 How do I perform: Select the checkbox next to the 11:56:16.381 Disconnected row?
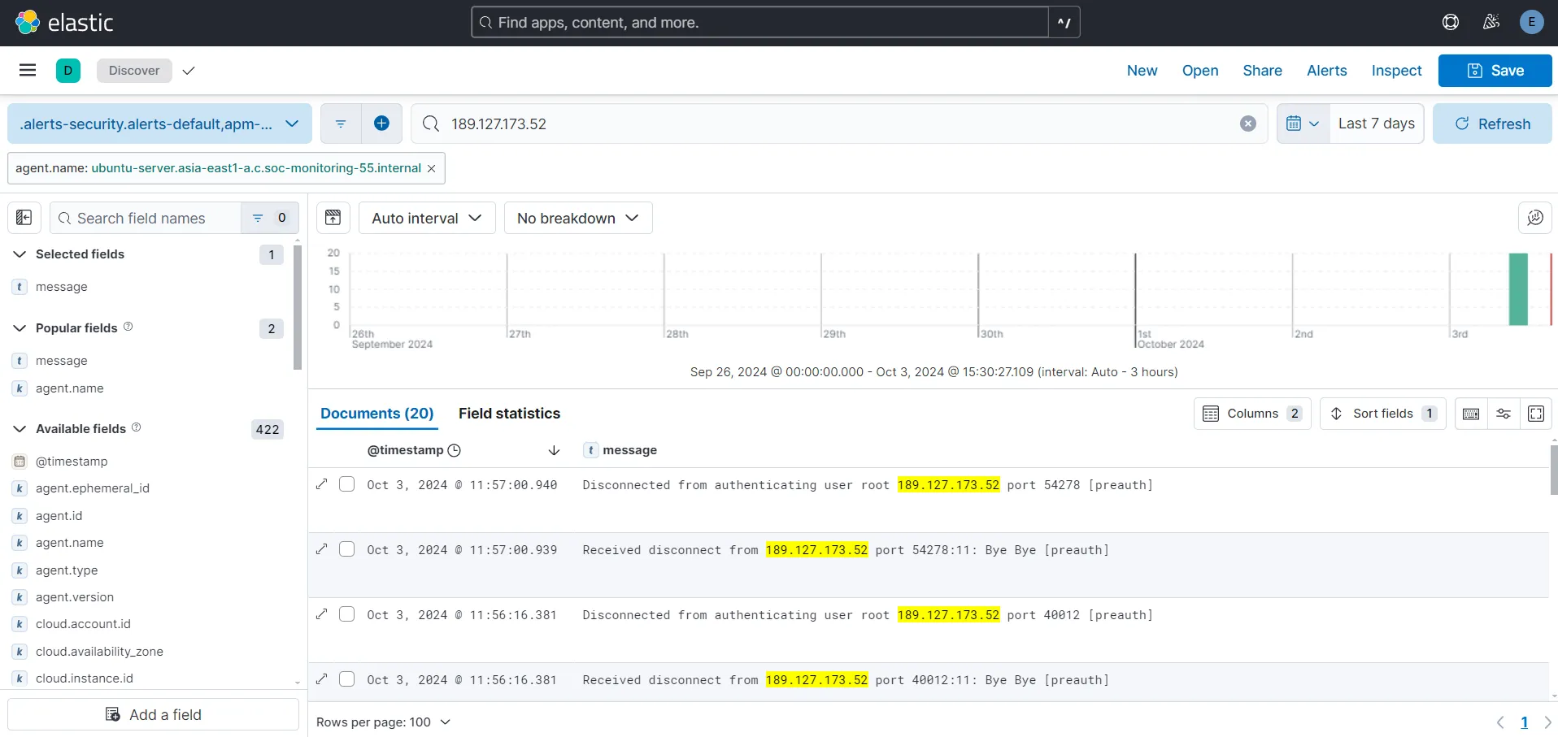click(x=347, y=613)
